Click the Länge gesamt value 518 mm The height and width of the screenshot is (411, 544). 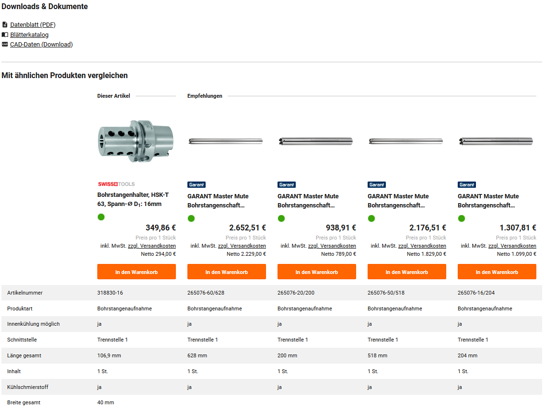pos(378,355)
